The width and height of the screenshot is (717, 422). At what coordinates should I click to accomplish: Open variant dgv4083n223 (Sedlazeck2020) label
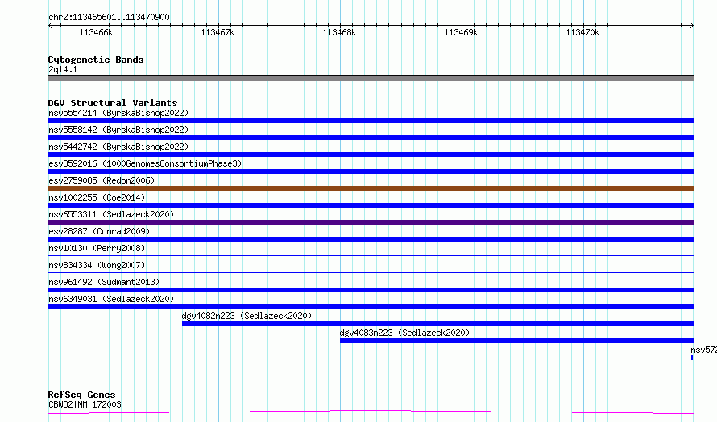click(404, 333)
